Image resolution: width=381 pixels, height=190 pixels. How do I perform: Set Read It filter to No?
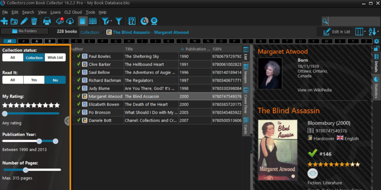point(55,80)
